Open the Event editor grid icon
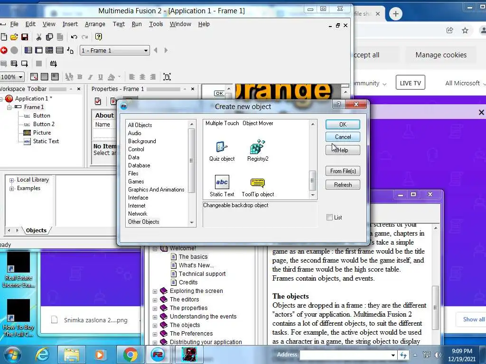The width and height of the screenshot is (486, 364). (x=49, y=50)
